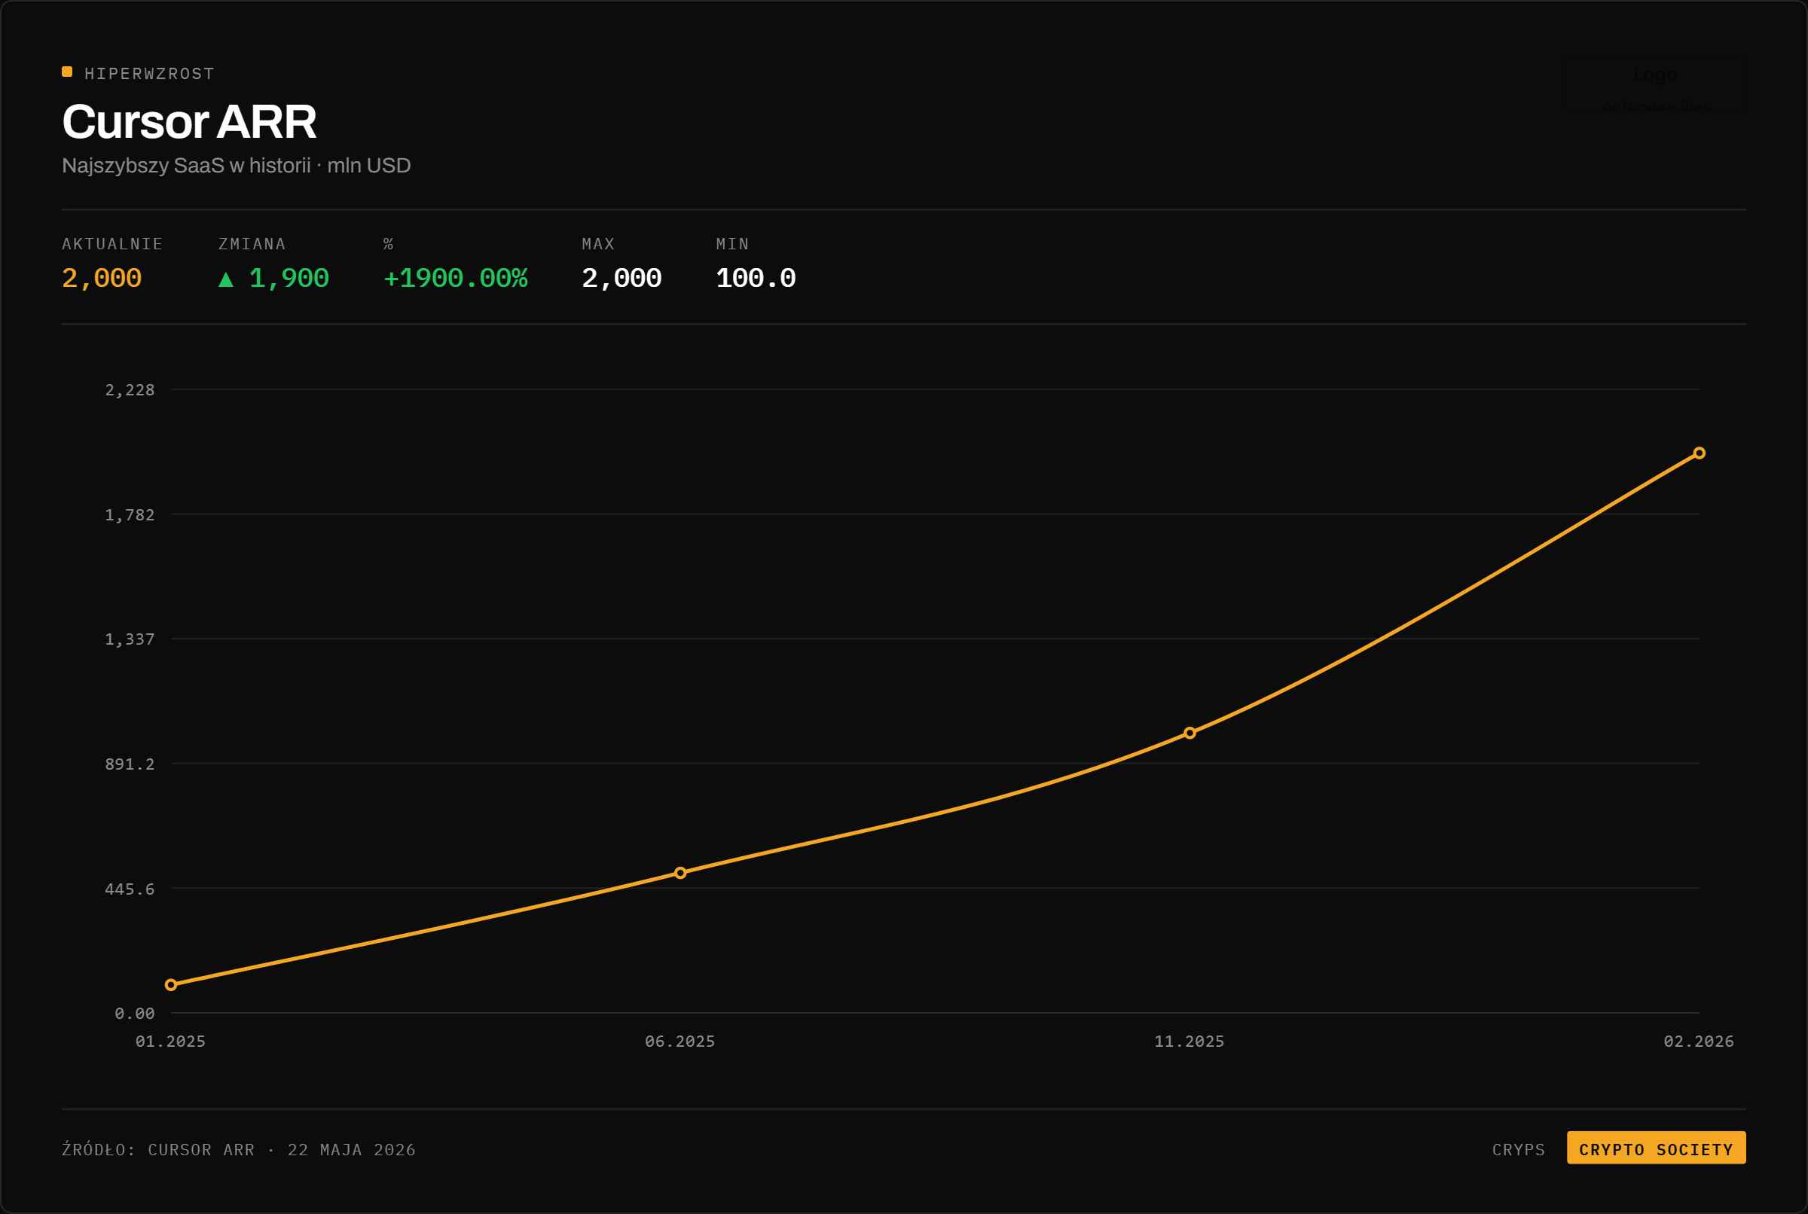Click the 02.2026 x-axis label
Image resolution: width=1808 pixels, height=1214 pixels.
pos(1699,1042)
